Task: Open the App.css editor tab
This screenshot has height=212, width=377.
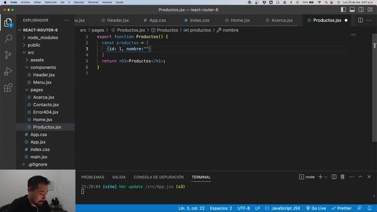Action: click(x=154, y=21)
